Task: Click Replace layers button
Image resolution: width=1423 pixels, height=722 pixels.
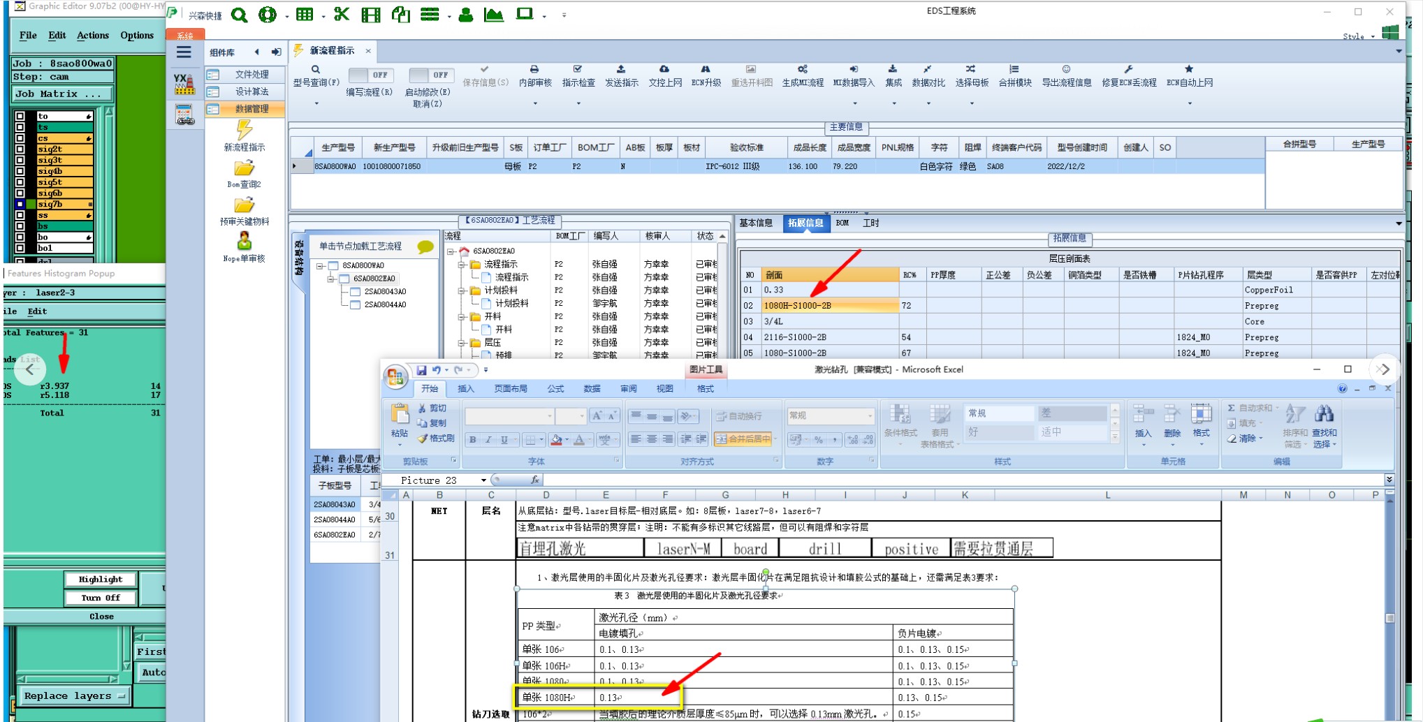Action: tap(73, 696)
